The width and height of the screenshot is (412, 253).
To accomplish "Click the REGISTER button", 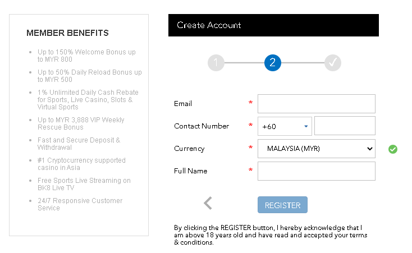I will [282, 205].
